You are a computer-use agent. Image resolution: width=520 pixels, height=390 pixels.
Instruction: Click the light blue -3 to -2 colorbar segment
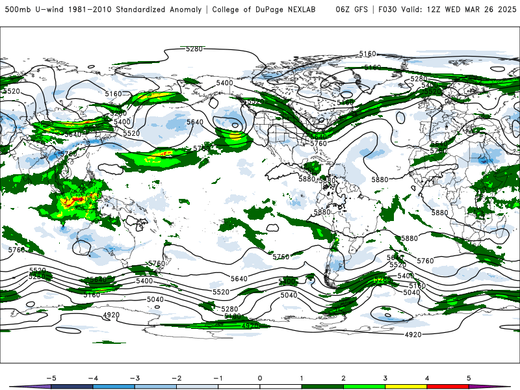coord(155,387)
